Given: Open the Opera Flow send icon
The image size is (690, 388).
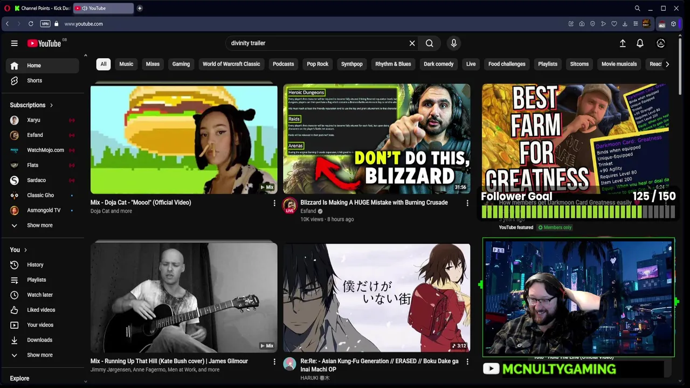Looking at the screenshot, I should coord(603,24).
